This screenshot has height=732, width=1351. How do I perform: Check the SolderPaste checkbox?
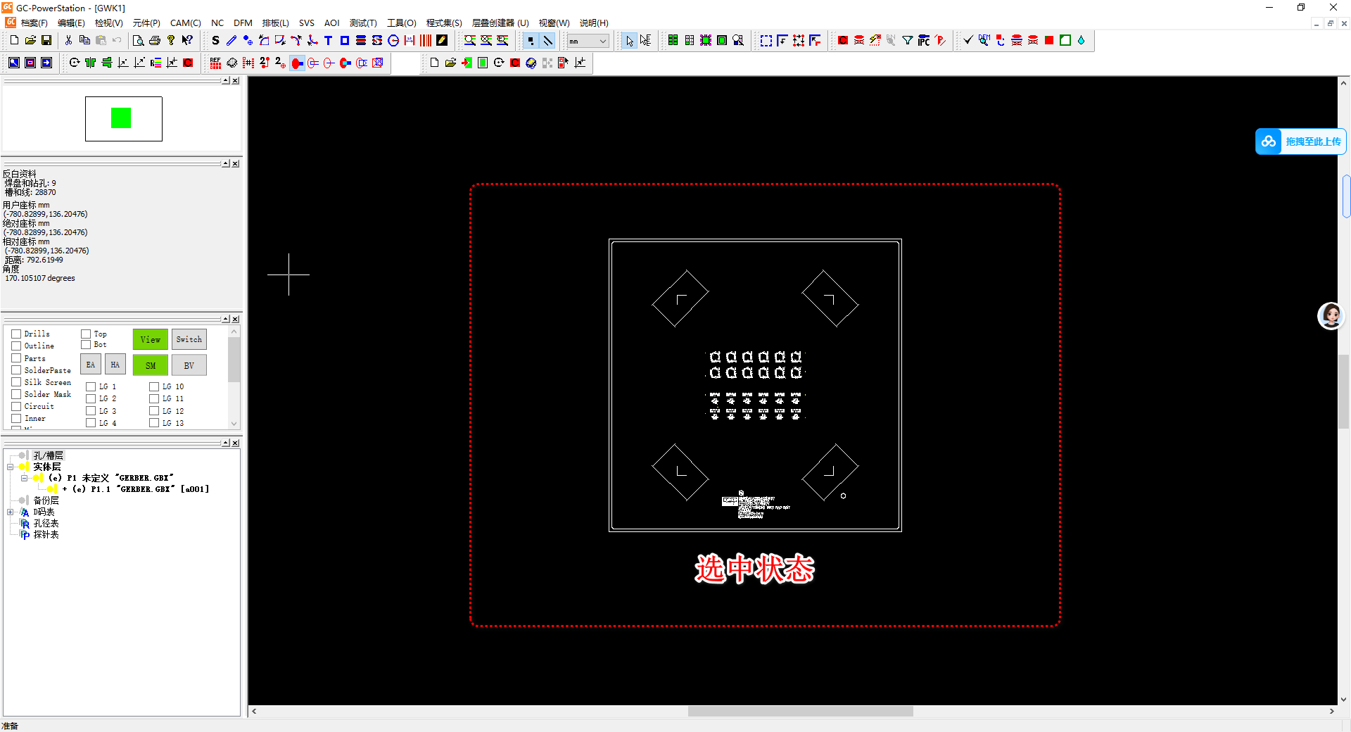tap(16, 370)
